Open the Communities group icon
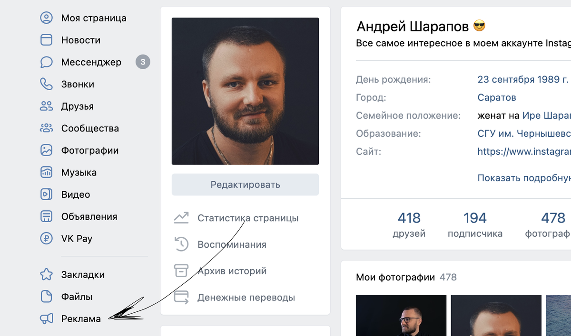571x336 pixels. [46, 128]
